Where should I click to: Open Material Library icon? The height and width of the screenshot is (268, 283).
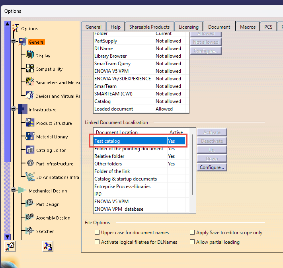pyautogui.click(x=30, y=136)
